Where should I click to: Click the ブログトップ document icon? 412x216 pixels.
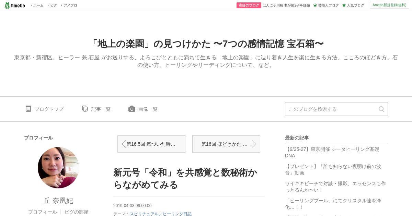[28, 109]
